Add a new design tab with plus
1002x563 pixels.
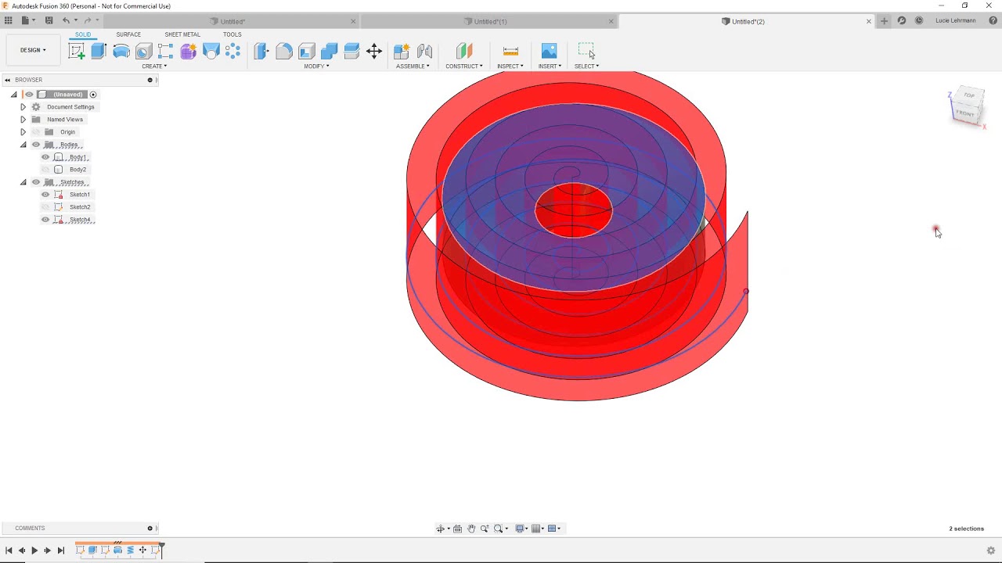[x=885, y=21]
